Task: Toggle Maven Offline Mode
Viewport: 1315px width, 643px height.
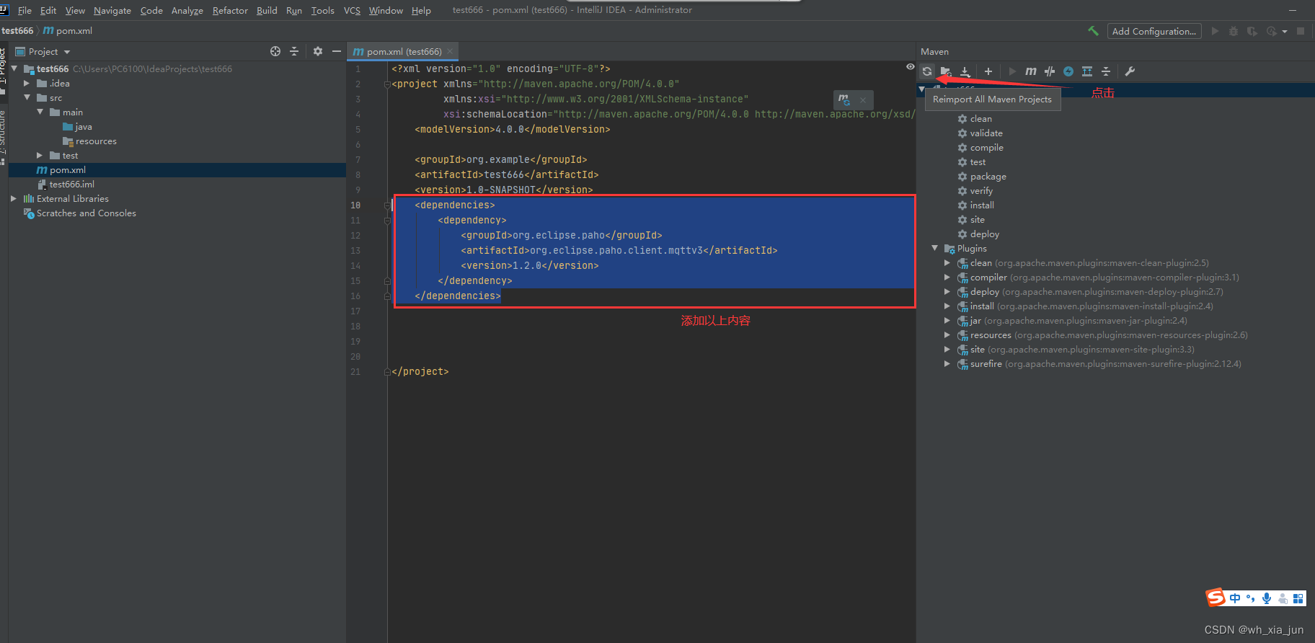Action: (x=1050, y=71)
